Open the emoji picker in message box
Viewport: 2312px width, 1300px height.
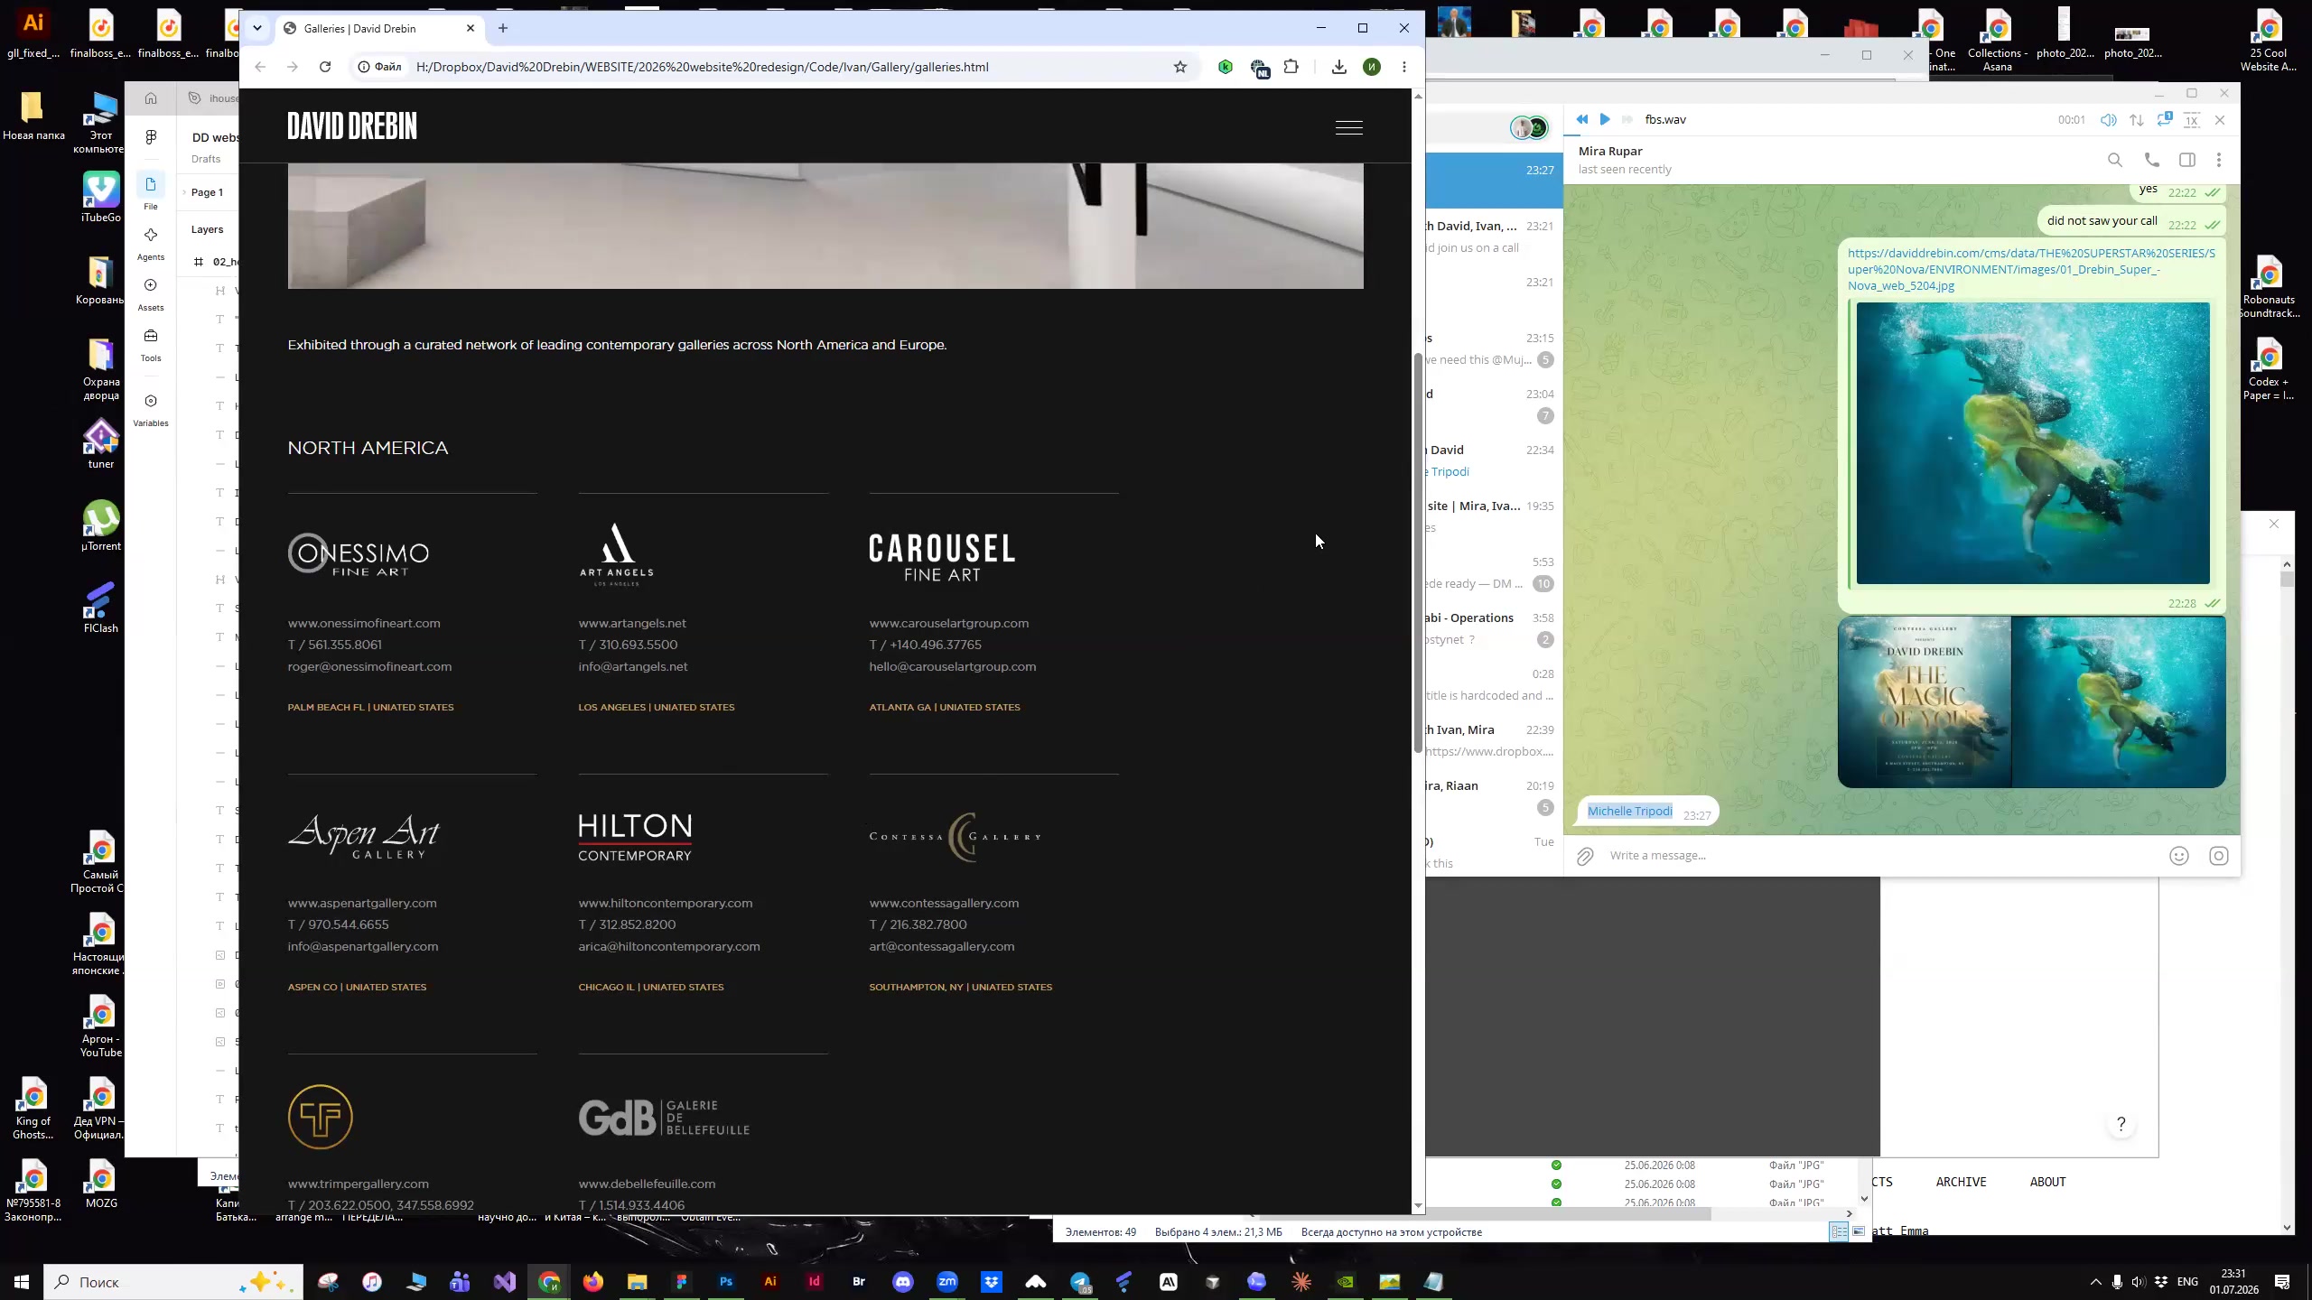pos(2178,856)
